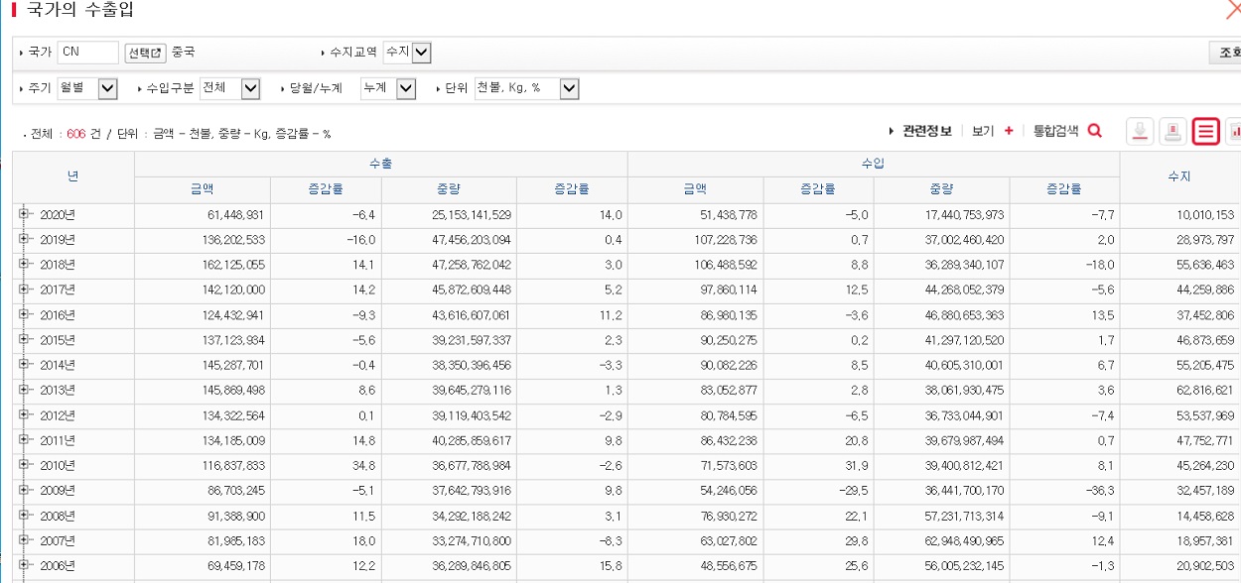Click the 2015년 import weight 41,297,120,520
This screenshot has width=1241, height=583.
(964, 340)
